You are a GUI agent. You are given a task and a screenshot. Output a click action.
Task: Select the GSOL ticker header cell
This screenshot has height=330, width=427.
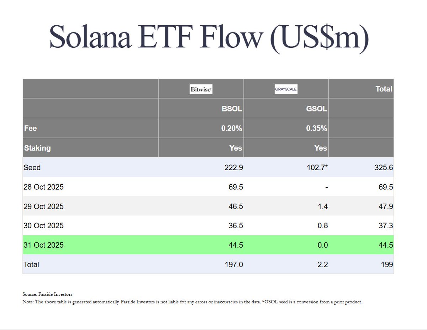point(317,109)
